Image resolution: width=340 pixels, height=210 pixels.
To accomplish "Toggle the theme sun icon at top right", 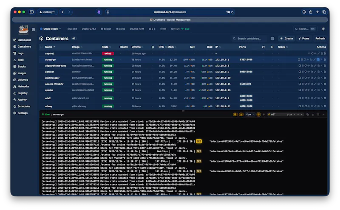I will [x=323, y=29].
